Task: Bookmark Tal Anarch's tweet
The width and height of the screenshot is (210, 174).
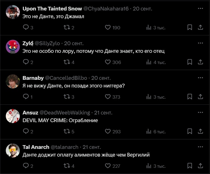Action: (190, 166)
